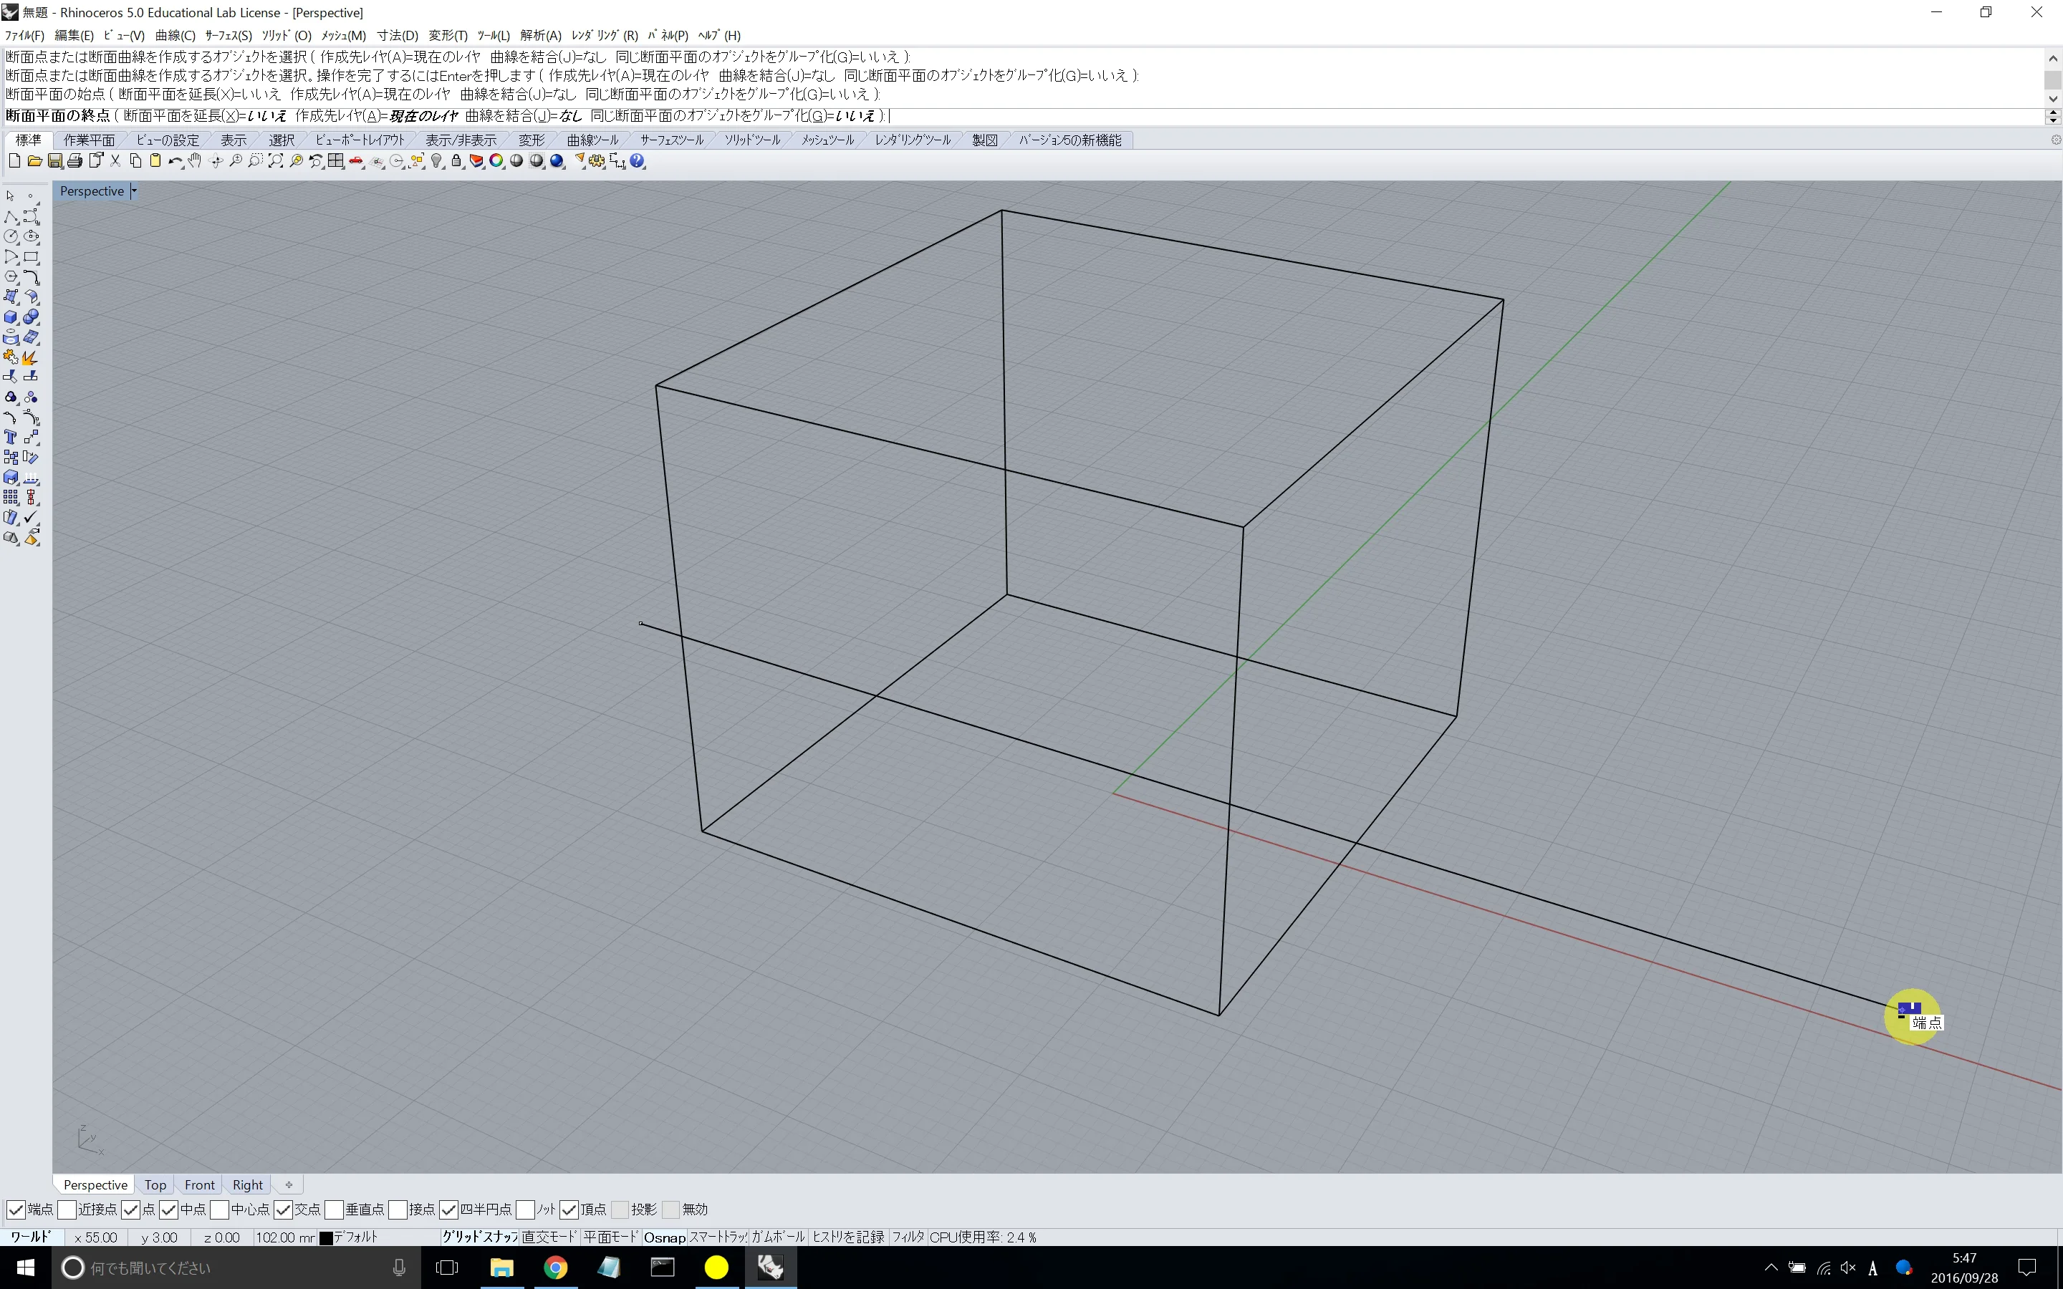Click the padlock lock objects icon
The image size is (2063, 1289).
click(456, 161)
